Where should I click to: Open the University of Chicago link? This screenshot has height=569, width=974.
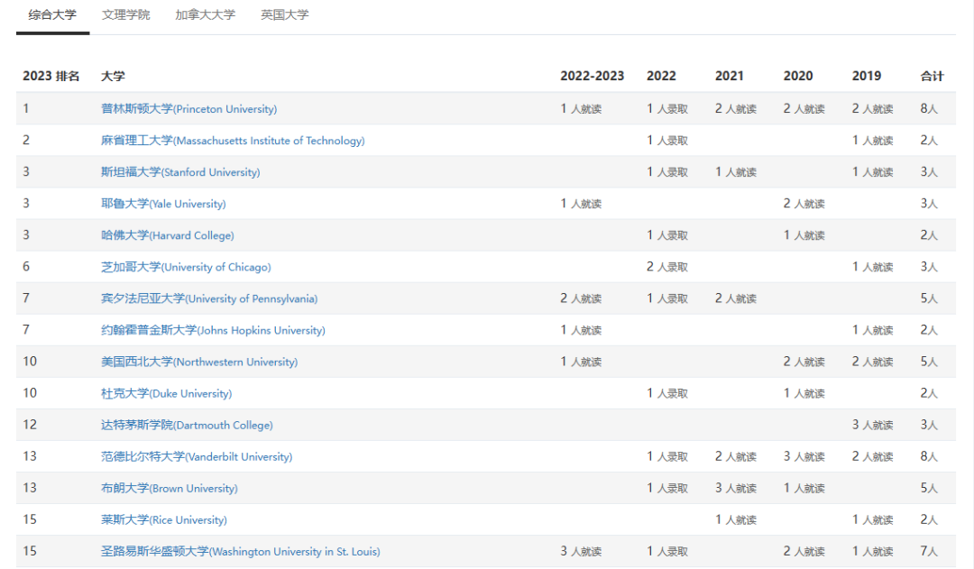(x=186, y=267)
